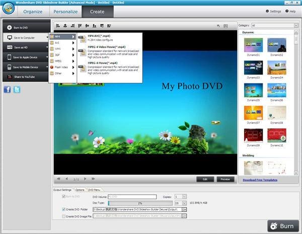The image size is (302, 234).
Task: Select Dynamic01 template thumbnail
Action: click(x=253, y=45)
